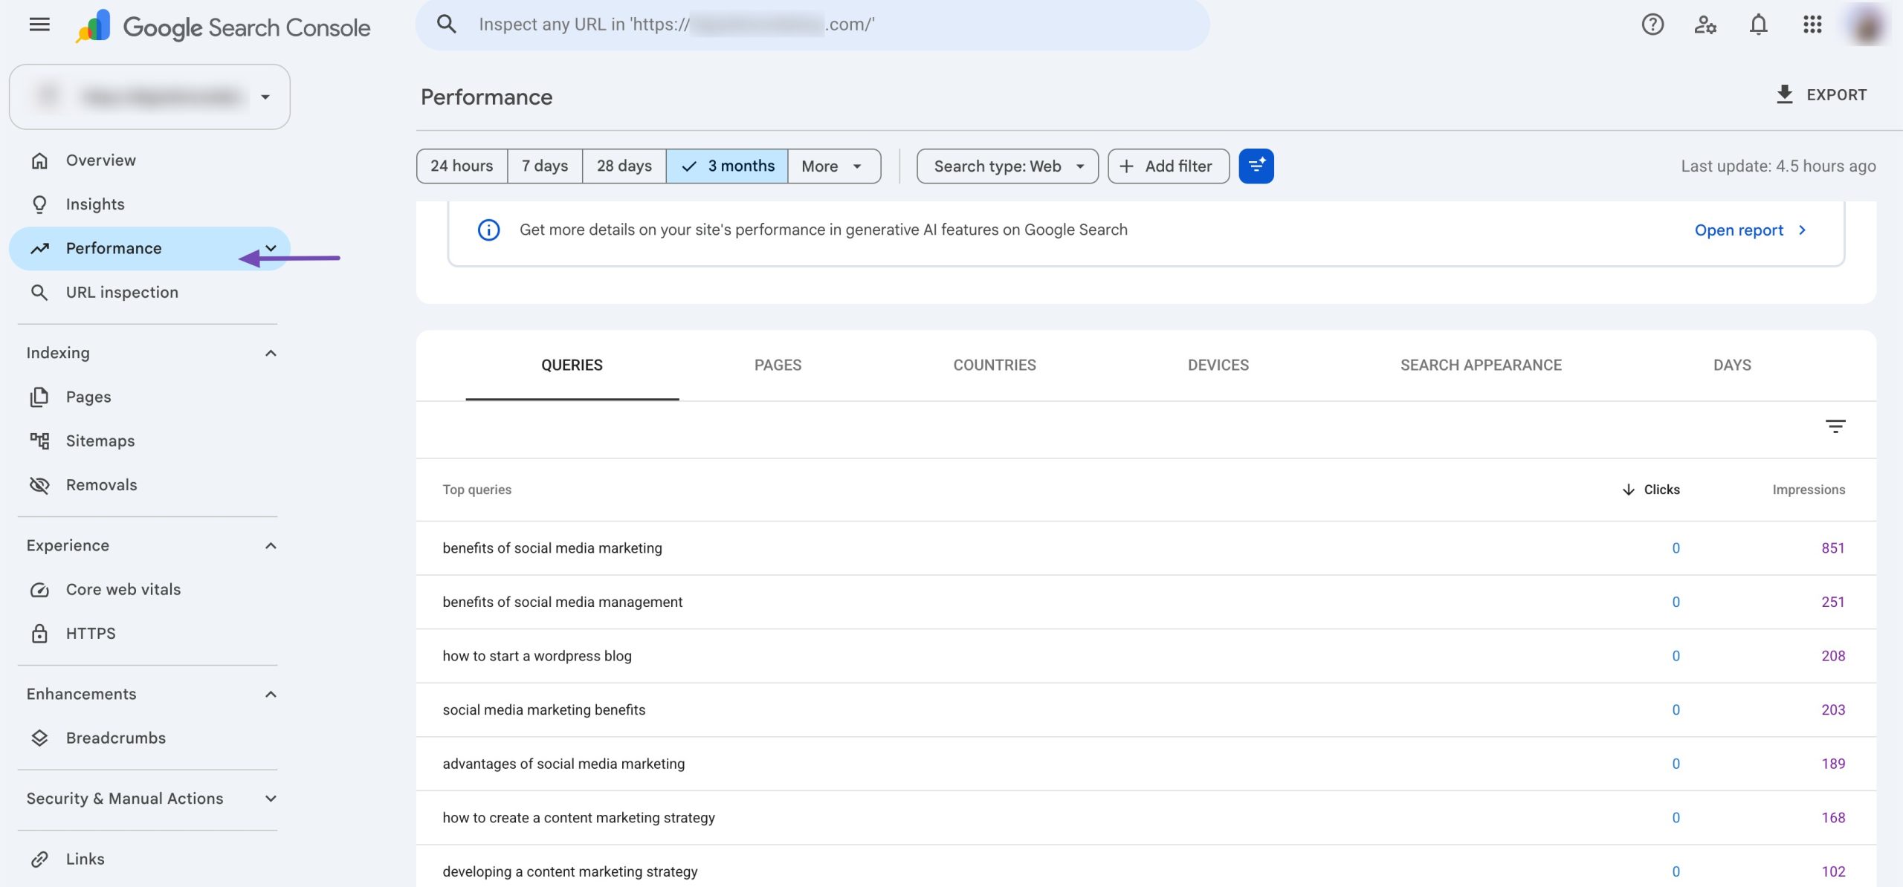Screen dimensions: 1903x887
Task: Open the More date range dropdown
Action: 834,166
